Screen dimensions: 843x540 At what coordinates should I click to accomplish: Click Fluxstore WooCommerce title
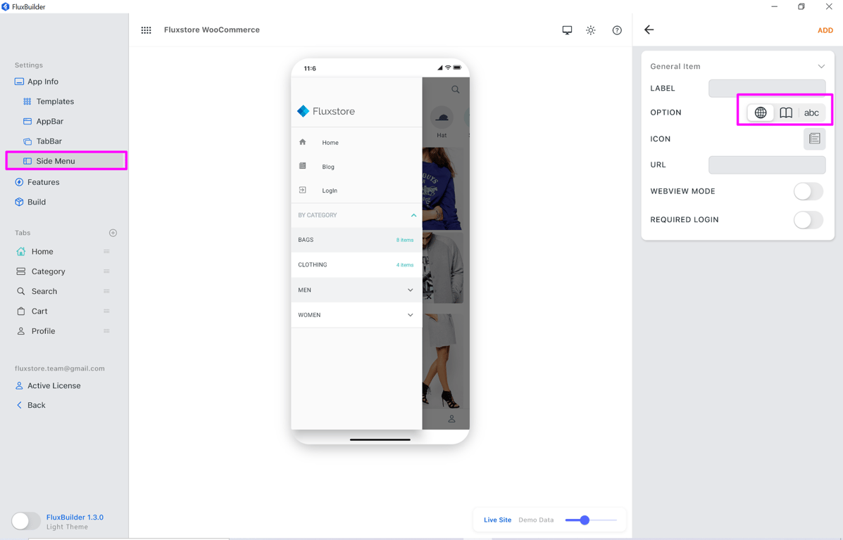pyautogui.click(x=212, y=30)
